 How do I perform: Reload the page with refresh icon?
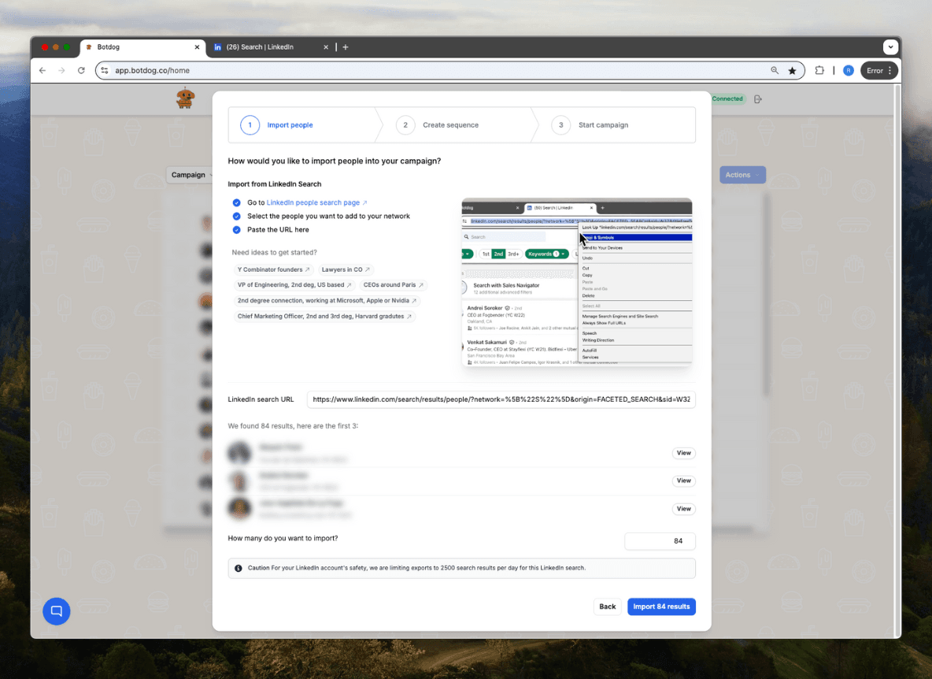point(81,71)
